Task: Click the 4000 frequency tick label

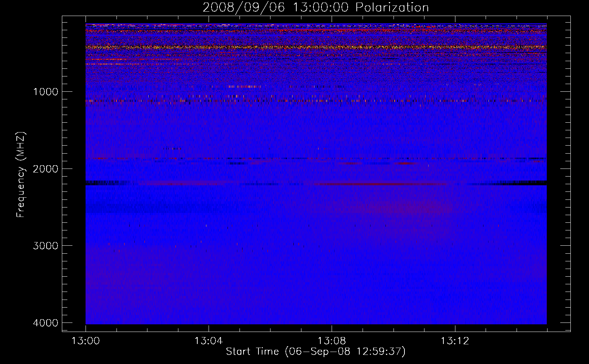Action: (46, 323)
